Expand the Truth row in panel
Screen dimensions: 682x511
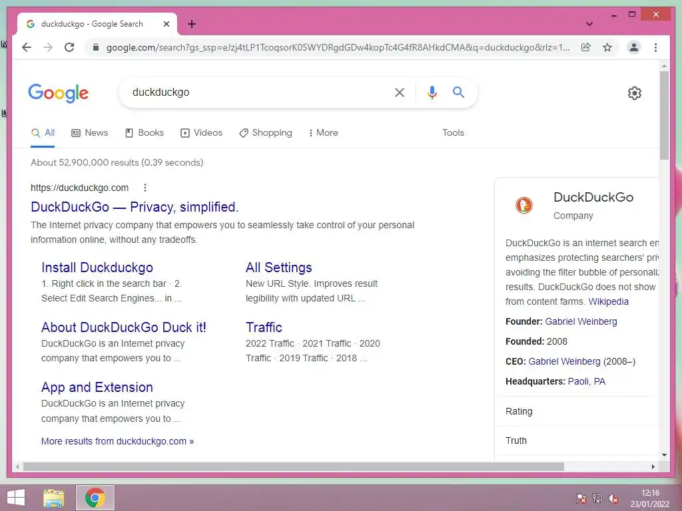(577, 440)
